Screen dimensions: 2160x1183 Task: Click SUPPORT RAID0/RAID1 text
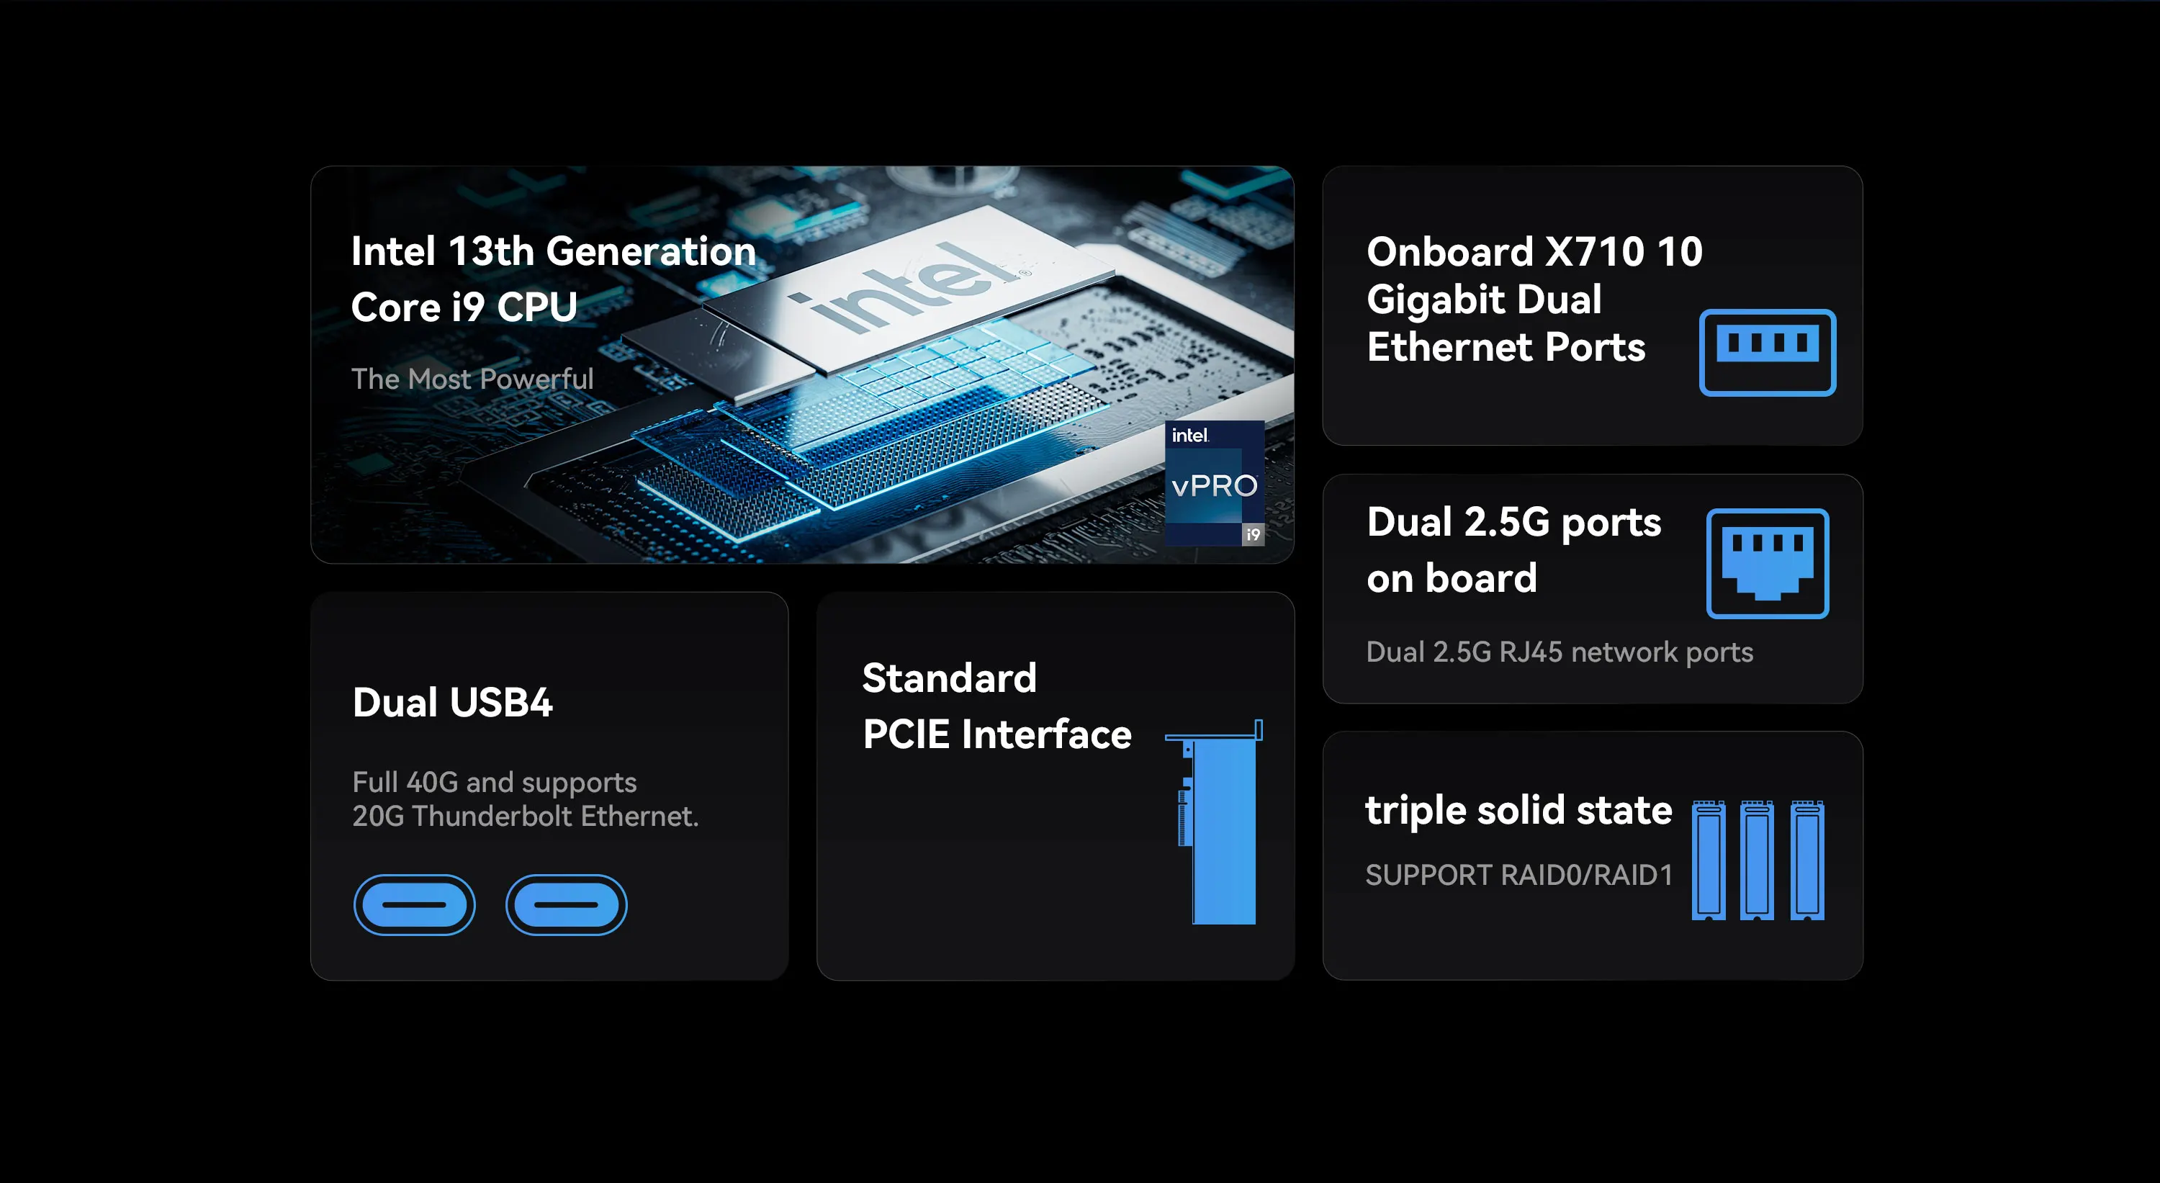[1518, 876]
